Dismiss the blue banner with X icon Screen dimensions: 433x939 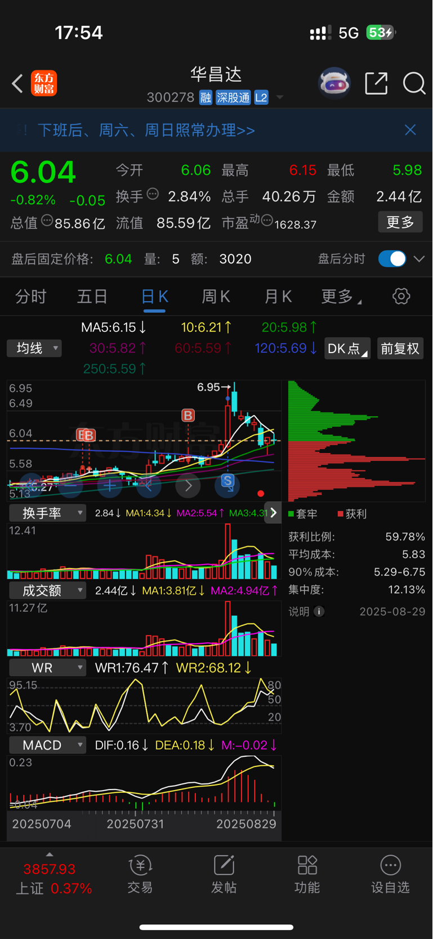pyautogui.click(x=410, y=130)
